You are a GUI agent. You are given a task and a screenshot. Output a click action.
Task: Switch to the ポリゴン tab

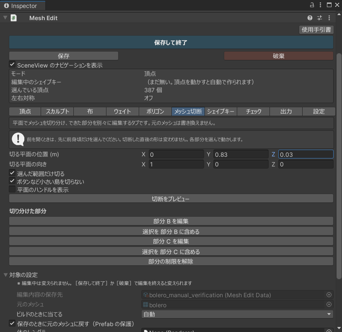[155, 112]
